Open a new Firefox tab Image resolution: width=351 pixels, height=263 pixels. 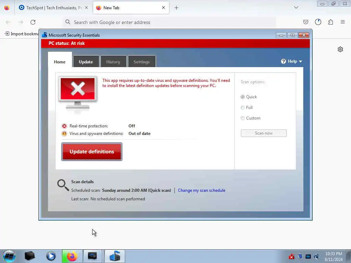coord(176,8)
